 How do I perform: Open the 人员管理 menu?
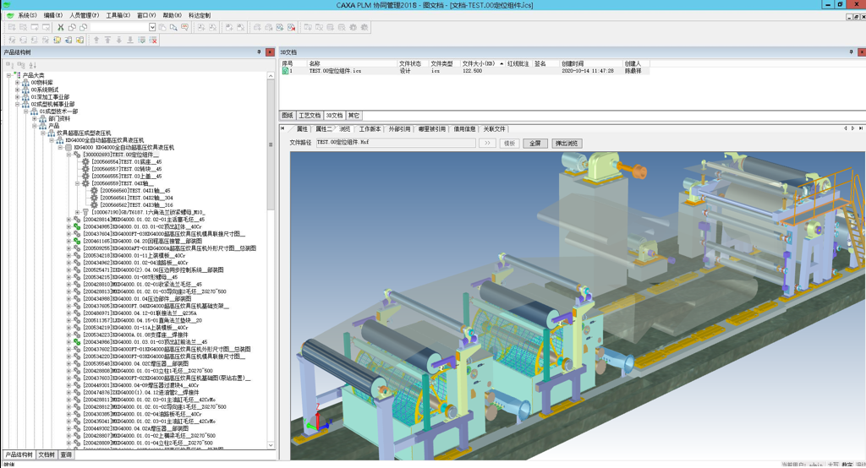click(x=84, y=15)
